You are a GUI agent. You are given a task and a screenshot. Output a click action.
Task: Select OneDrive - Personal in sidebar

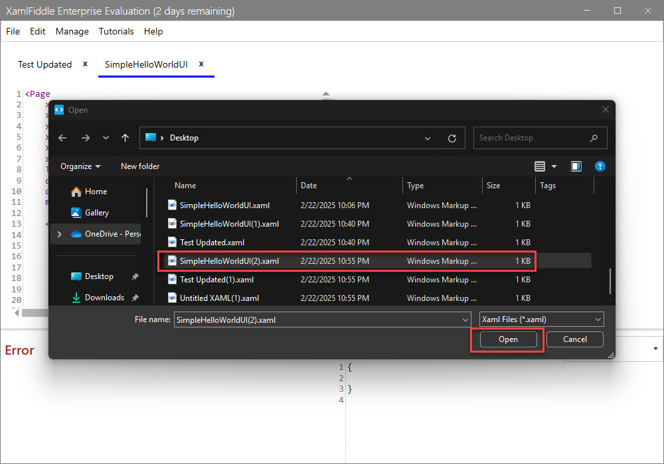coord(105,234)
